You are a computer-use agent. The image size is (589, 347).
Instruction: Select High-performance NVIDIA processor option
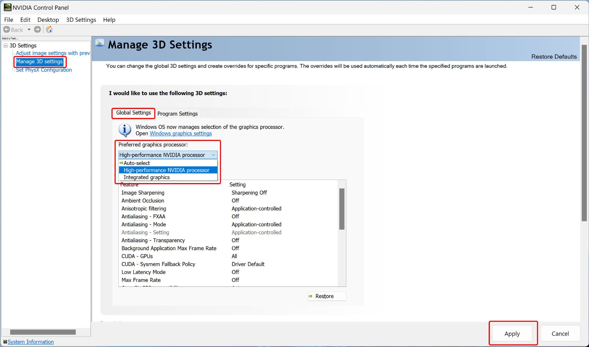[x=166, y=170]
